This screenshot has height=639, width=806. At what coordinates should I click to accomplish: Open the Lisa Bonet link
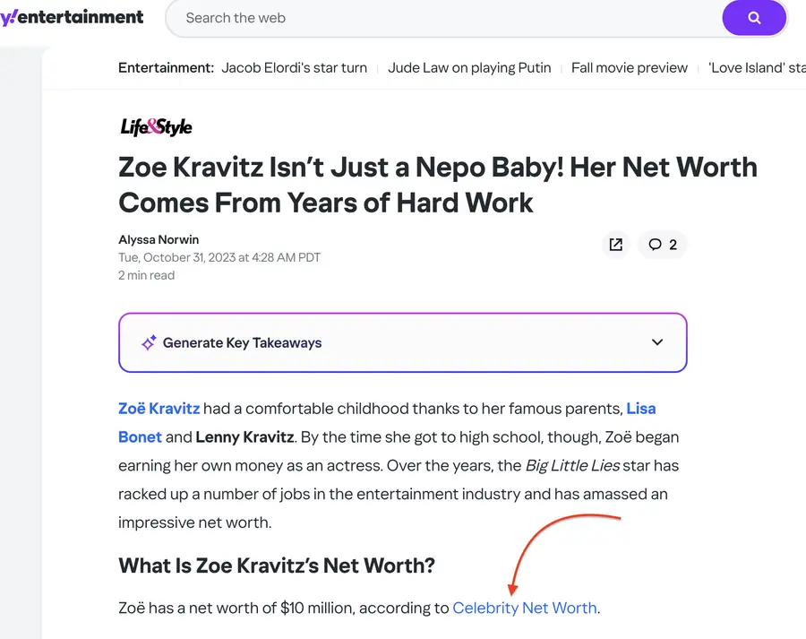click(640, 409)
